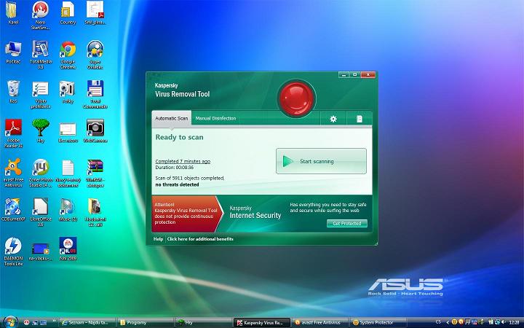Open the Kaspersky report document icon
This screenshot has height=328, width=524.
360,119
